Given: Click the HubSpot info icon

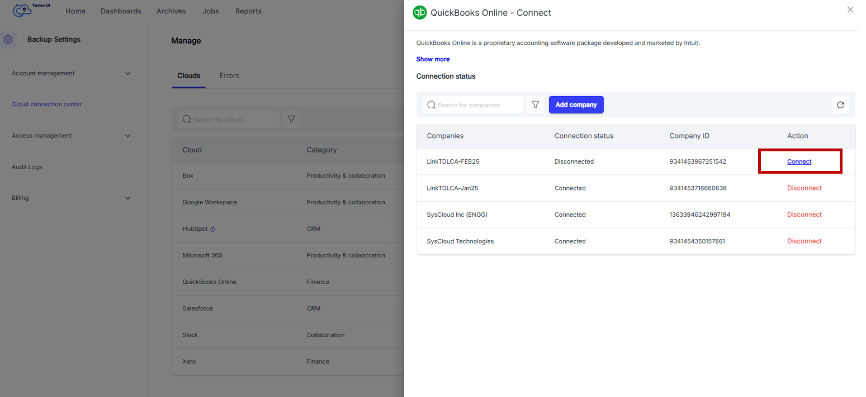Looking at the screenshot, I should click(x=213, y=229).
